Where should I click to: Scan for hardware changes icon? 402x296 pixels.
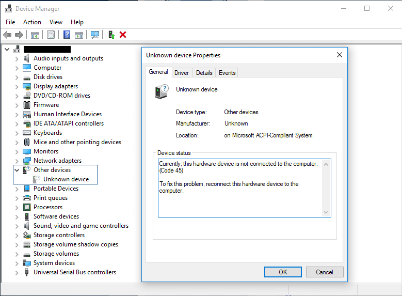[95, 35]
